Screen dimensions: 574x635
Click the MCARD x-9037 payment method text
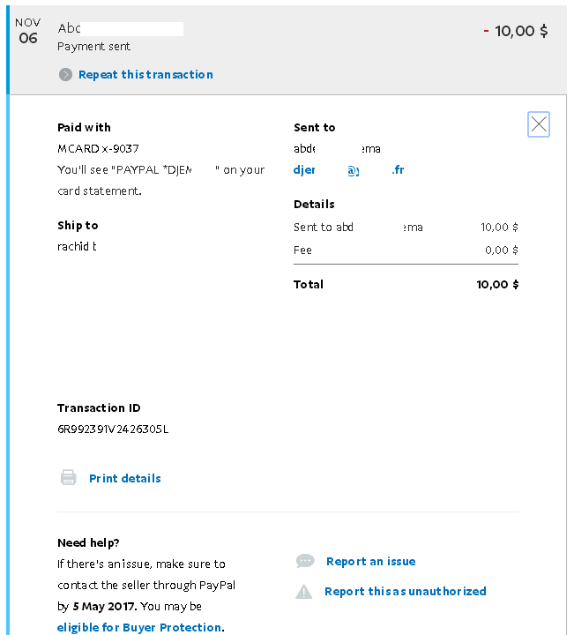[x=98, y=149]
